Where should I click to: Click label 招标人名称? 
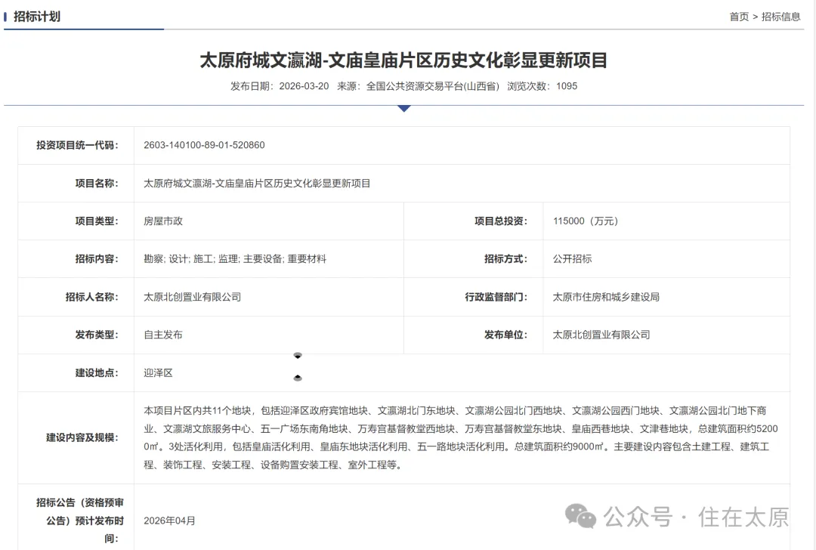pos(92,297)
